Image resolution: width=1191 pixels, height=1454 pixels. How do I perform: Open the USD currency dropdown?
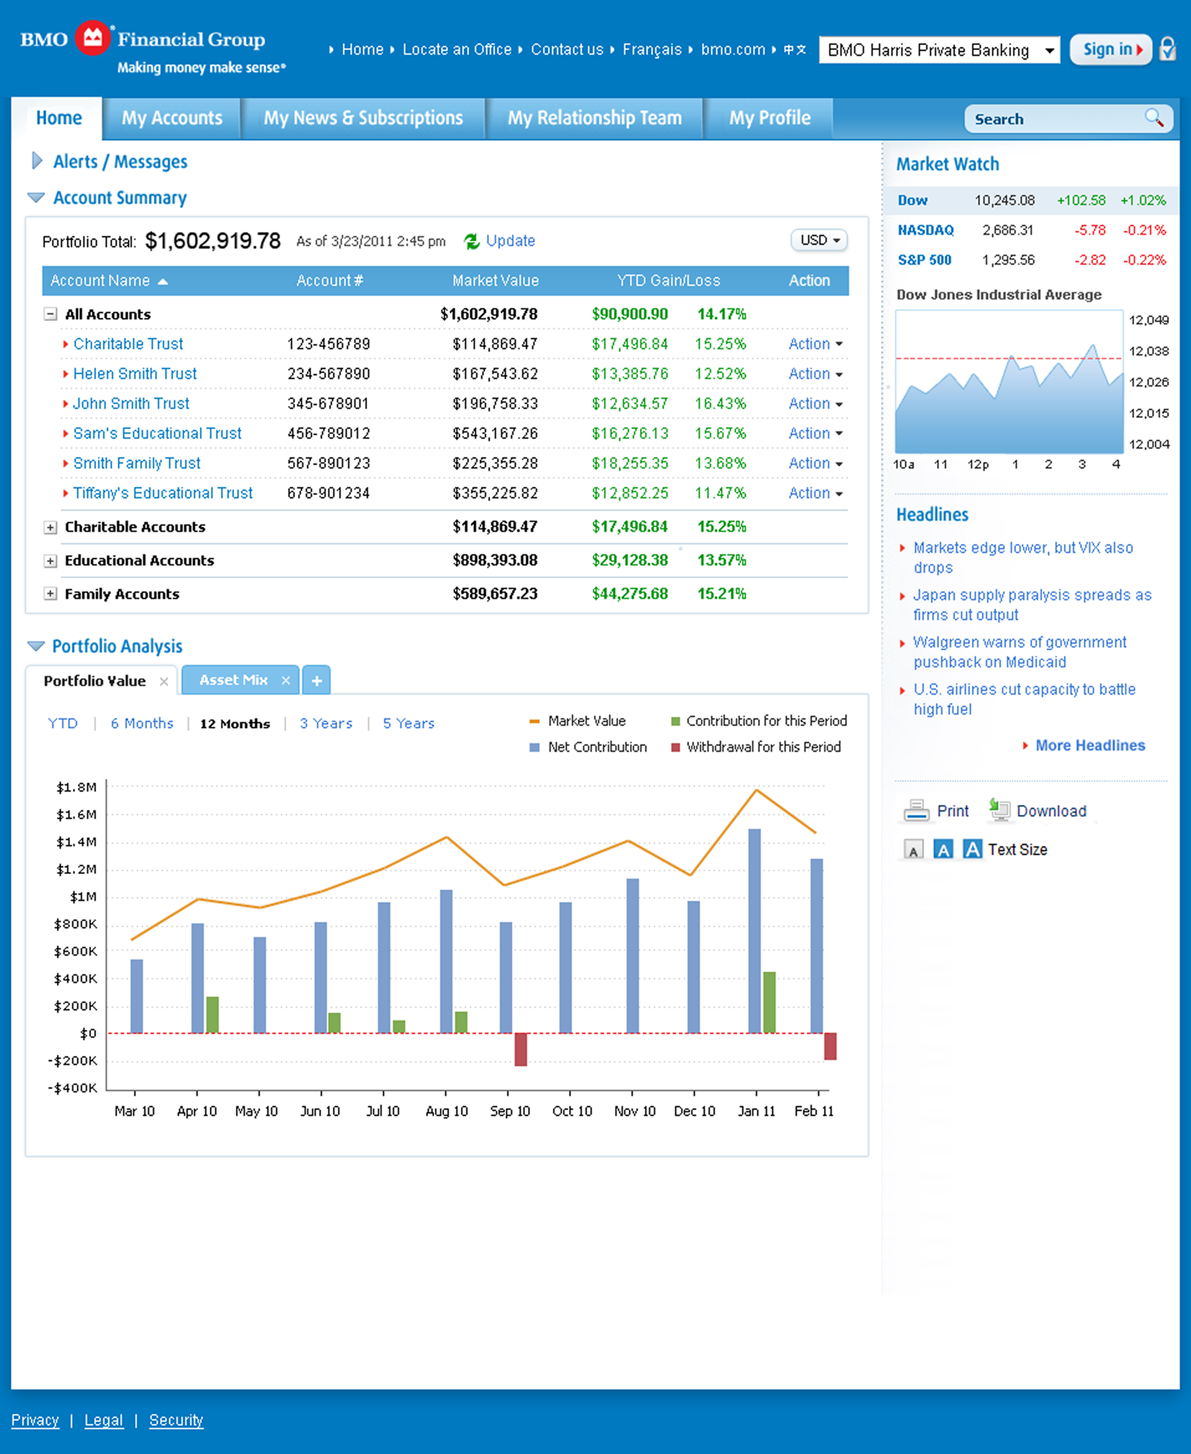(819, 240)
